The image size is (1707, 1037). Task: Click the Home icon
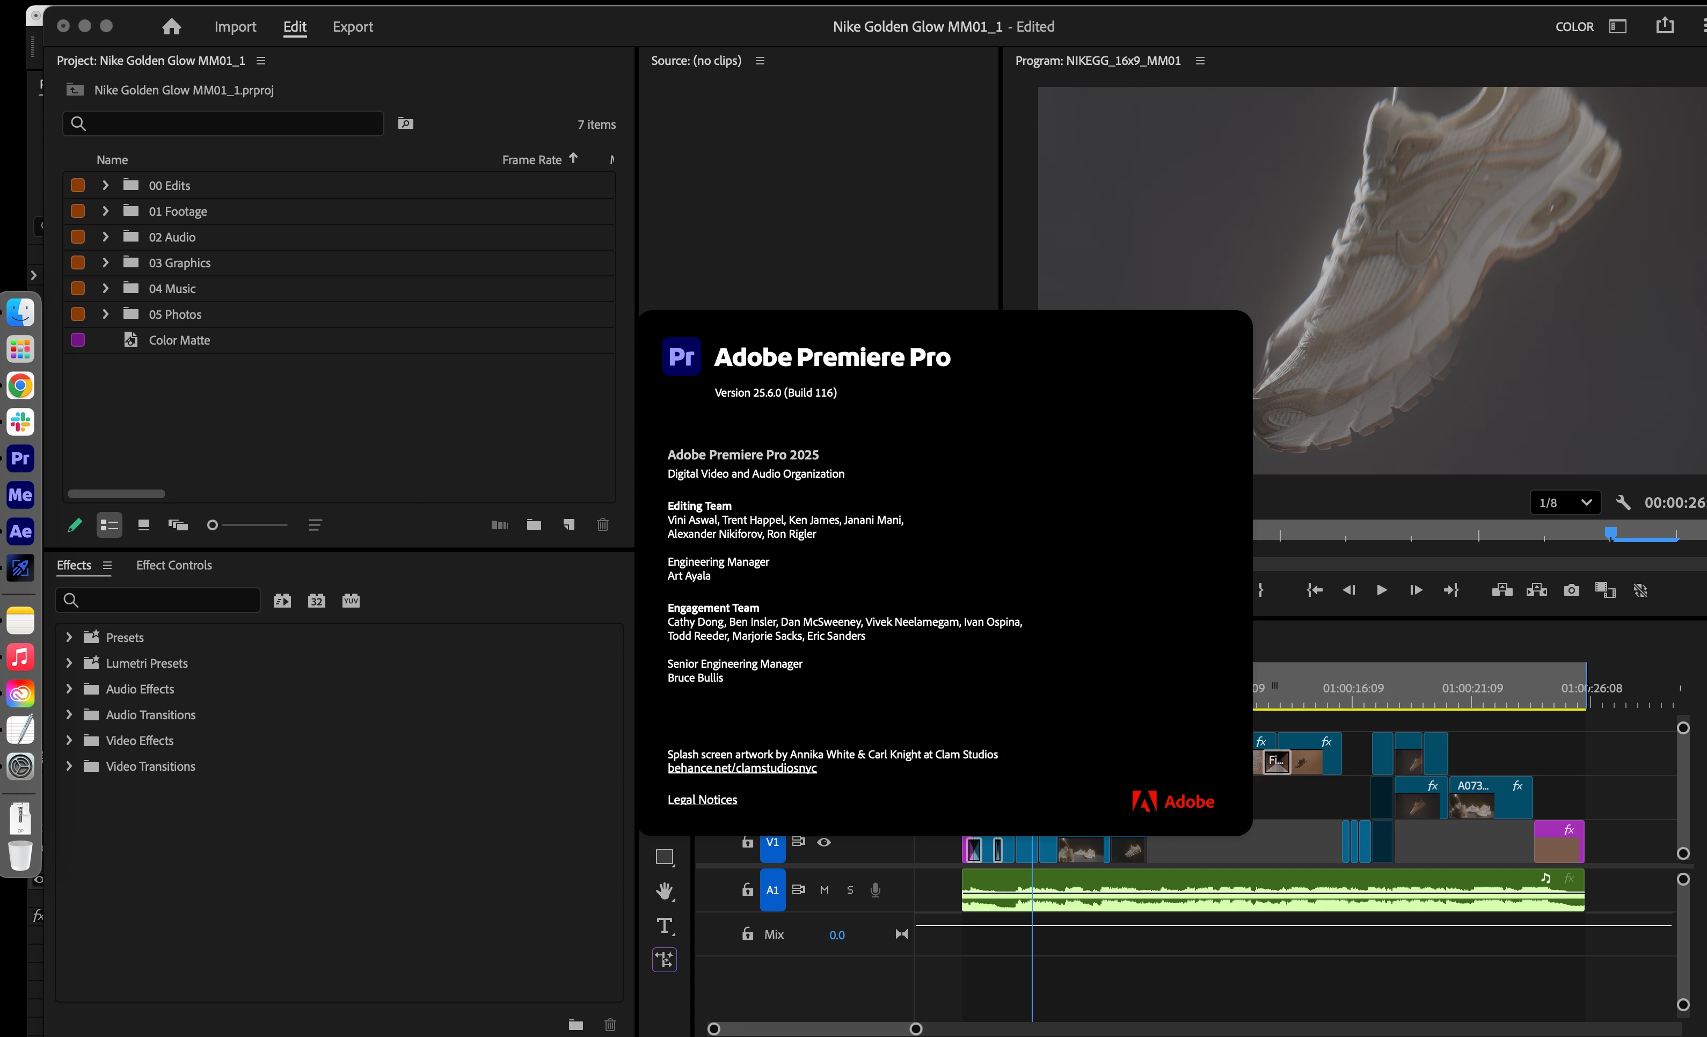tap(171, 26)
